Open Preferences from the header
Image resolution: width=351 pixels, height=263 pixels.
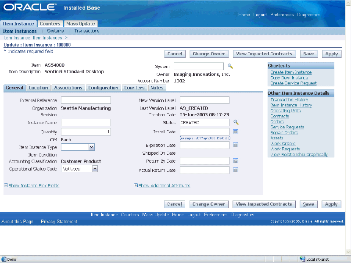[282, 15]
